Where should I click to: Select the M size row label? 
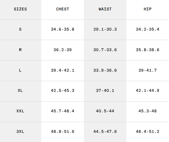pyautogui.click(x=20, y=50)
